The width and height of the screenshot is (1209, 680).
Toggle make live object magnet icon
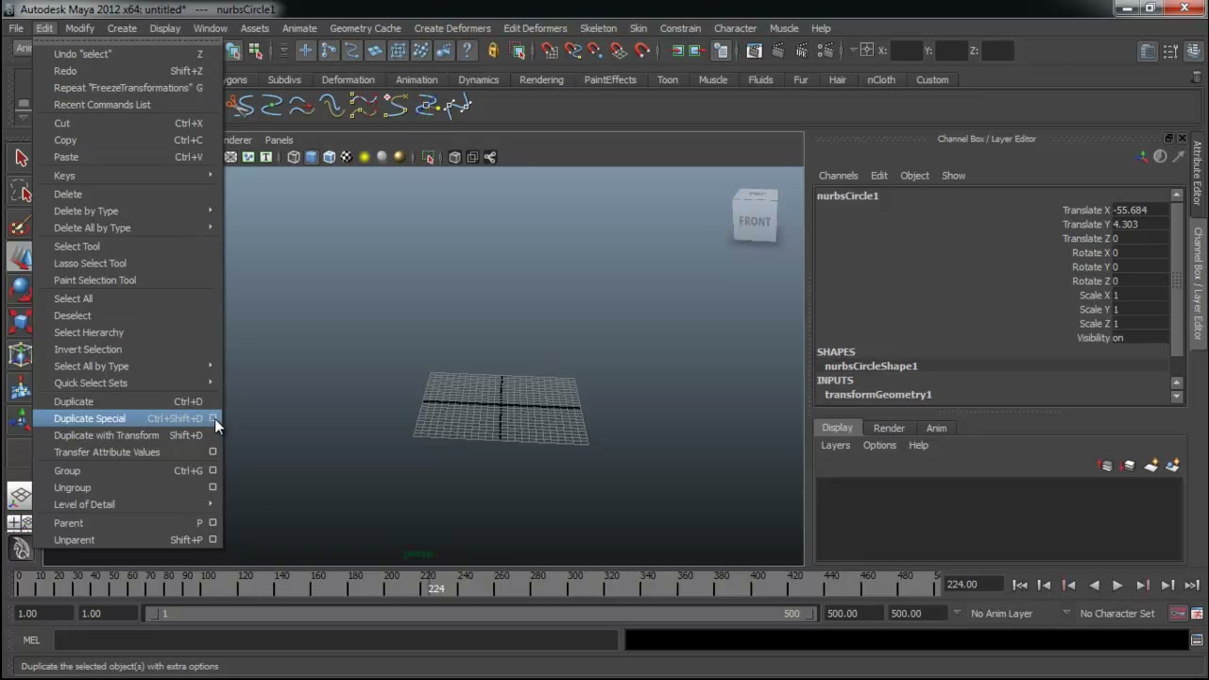tap(642, 51)
